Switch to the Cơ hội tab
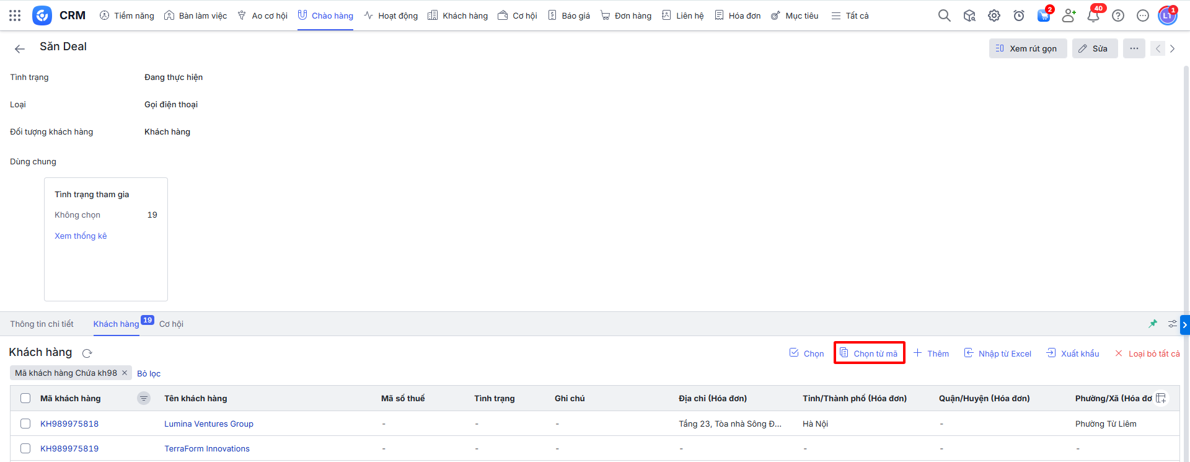This screenshot has height=462, width=1190. tap(171, 324)
